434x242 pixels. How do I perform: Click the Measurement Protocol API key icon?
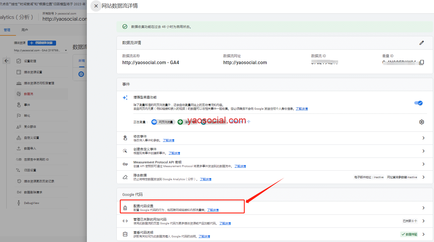pos(125,164)
